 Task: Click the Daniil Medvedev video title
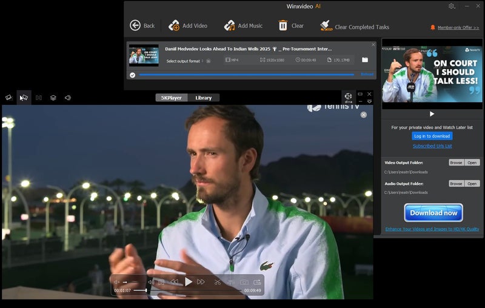click(248, 49)
